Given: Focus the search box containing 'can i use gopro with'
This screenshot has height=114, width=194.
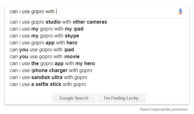Looking at the screenshot, I should click(92, 12).
